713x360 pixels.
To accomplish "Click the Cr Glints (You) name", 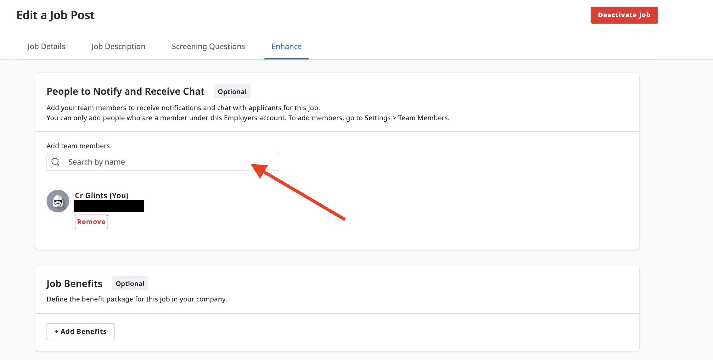I will pos(102,195).
